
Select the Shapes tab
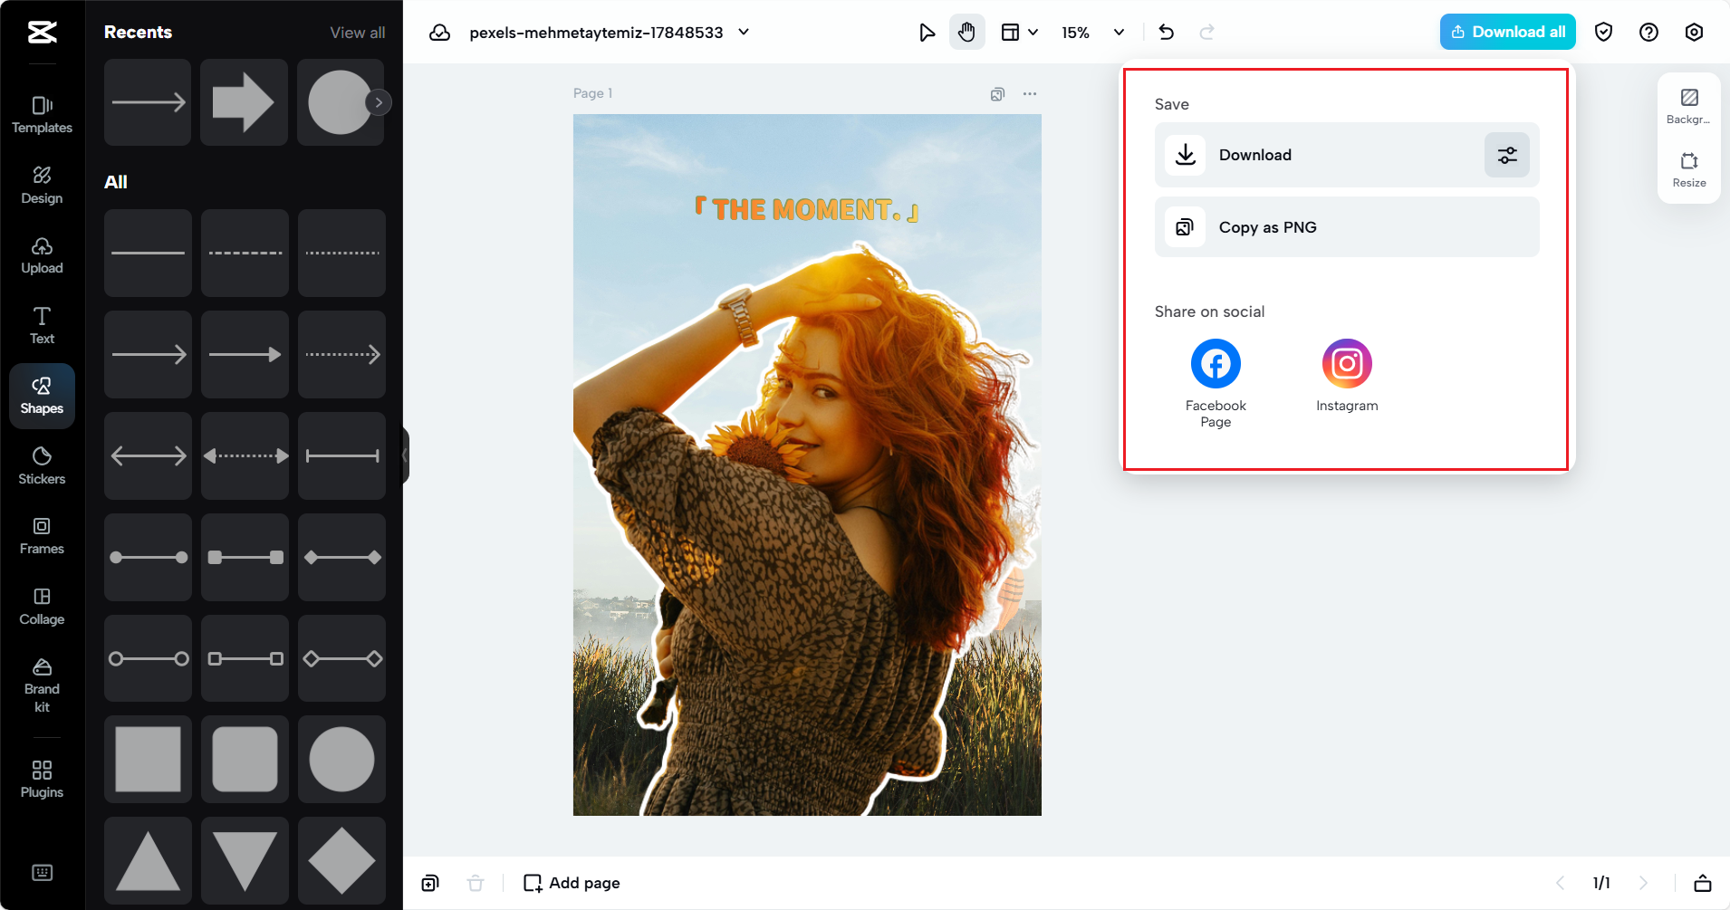(42, 396)
